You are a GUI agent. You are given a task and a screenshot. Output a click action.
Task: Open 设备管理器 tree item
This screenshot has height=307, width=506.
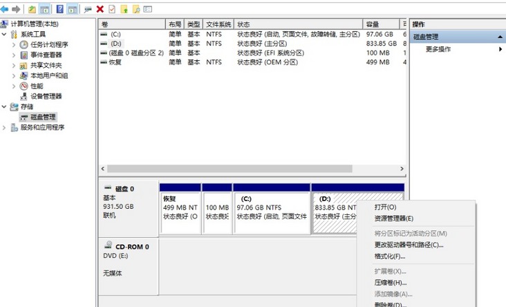point(46,96)
